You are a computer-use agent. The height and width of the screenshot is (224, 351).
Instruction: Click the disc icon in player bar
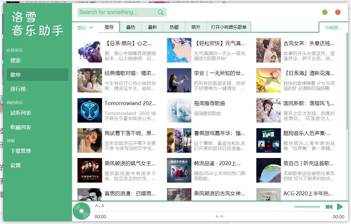82,211
